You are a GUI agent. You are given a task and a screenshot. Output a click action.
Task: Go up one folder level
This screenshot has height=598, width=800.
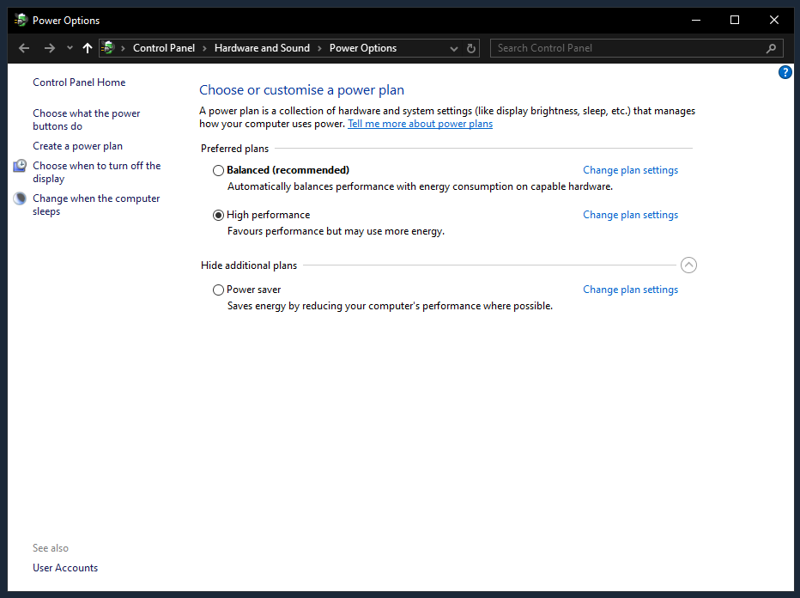[87, 48]
